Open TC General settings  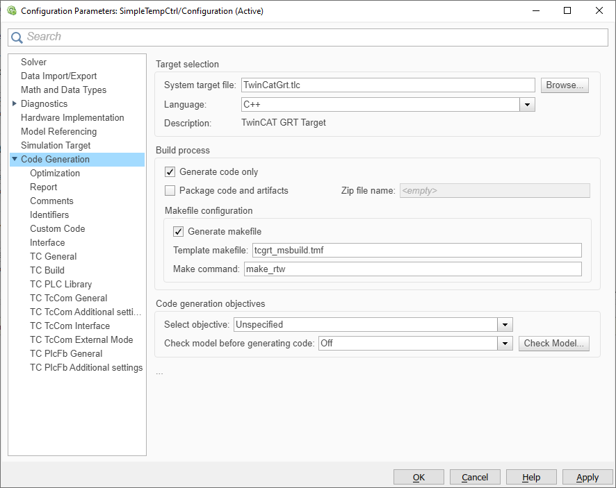coord(53,257)
